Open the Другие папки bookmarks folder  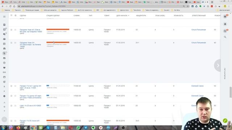pyautogui.click(x=123, y=10)
